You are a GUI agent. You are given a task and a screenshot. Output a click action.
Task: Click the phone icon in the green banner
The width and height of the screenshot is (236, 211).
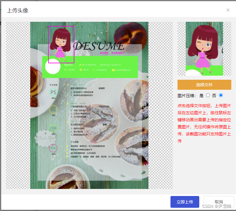pos(94,70)
